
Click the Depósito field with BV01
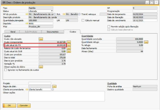tap(41, 23)
